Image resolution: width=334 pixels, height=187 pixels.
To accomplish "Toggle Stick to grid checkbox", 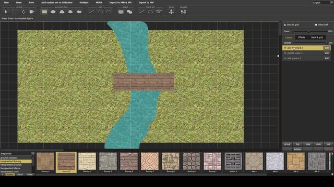I will point(285,25).
